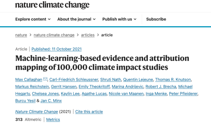211x126 pixels.
Task: Open the About the journal menu
Action: tap(76, 19)
